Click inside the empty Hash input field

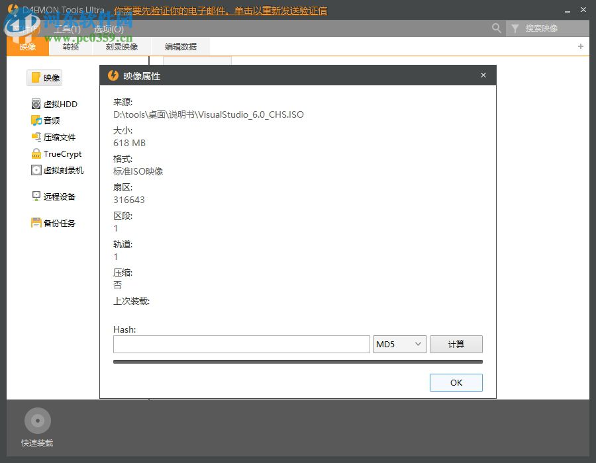241,344
